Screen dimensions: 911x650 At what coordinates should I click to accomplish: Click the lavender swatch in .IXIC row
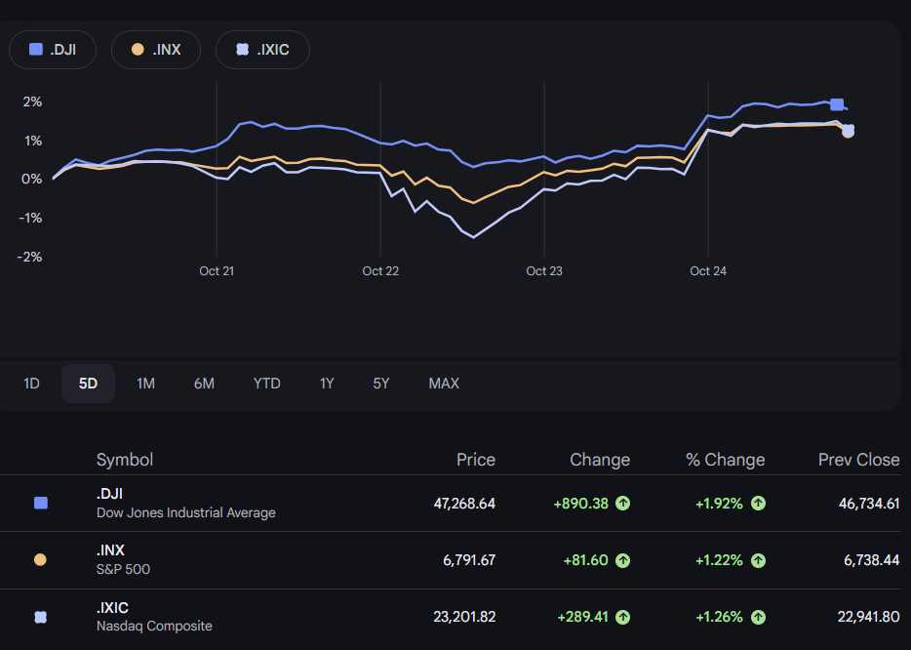point(41,617)
